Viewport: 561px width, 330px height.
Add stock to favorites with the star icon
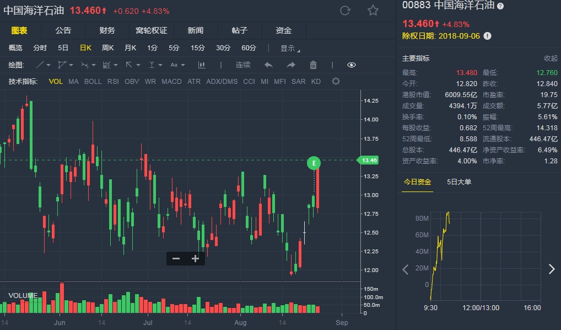pyautogui.click(x=373, y=10)
